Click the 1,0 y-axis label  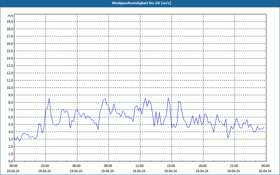coord(11,154)
